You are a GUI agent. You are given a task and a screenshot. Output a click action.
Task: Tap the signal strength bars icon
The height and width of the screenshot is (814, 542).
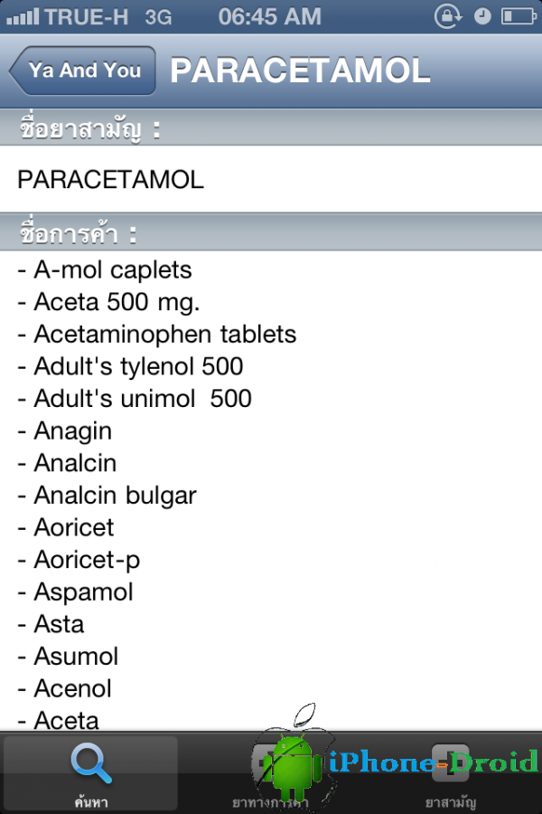pyautogui.click(x=23, y=16)
